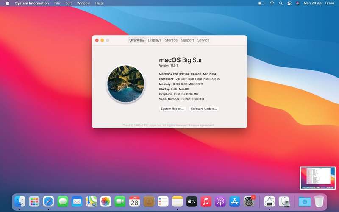Open Disk Utility stethoscope icon in Dock
The width and height of the screenshot is (339, 212).
284,202
